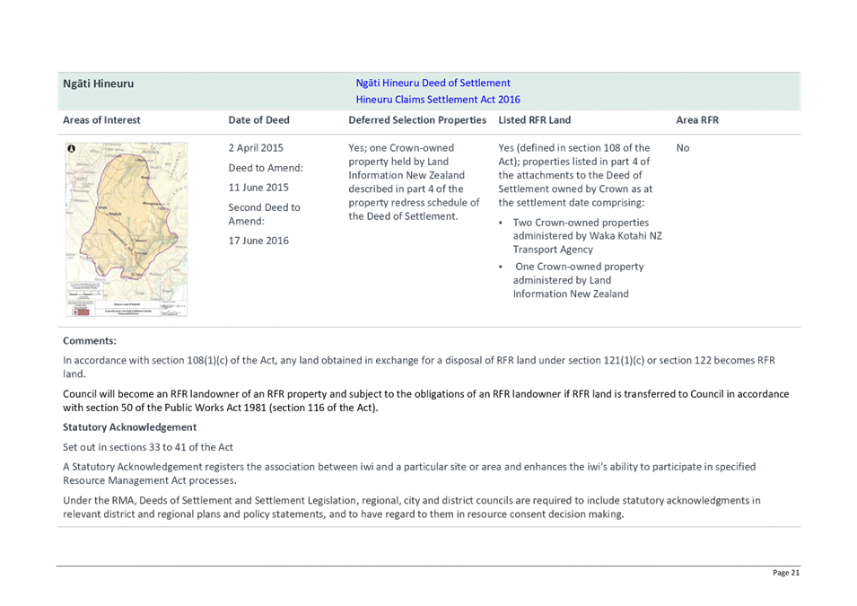Open the Ngāti Hineuru Deed of Settlement link
Image resolution: width=857 pixels, height=606 pixels.
pos(433,83)
